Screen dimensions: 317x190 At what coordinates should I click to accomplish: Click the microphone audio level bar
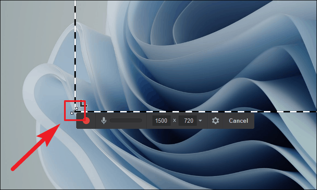click(x=126, y=121)
